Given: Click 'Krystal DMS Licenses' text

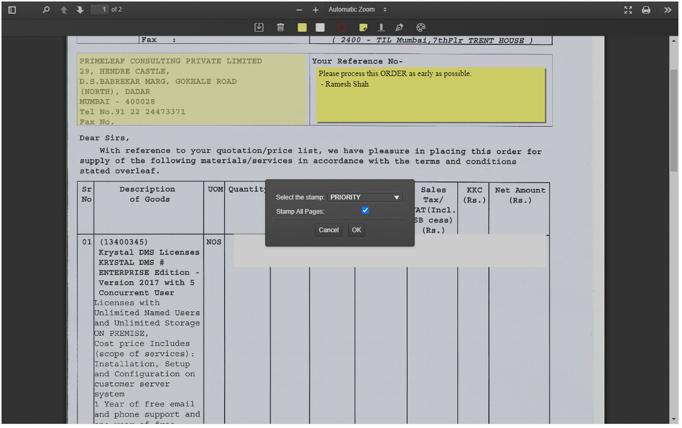Looking at the screenshot, I should click(149, 252).
